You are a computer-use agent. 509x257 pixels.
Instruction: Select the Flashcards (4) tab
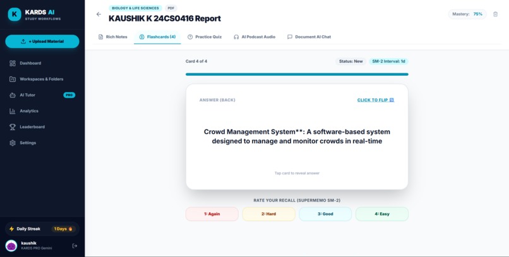tap(157, 37)
